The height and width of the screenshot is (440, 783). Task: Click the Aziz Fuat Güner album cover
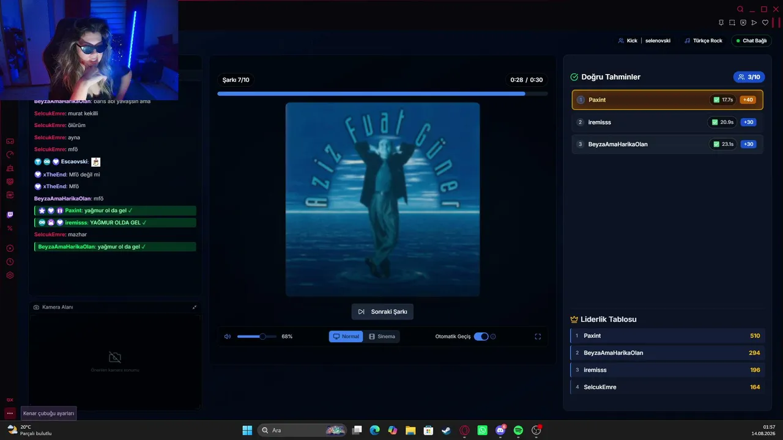coord(383,199)
